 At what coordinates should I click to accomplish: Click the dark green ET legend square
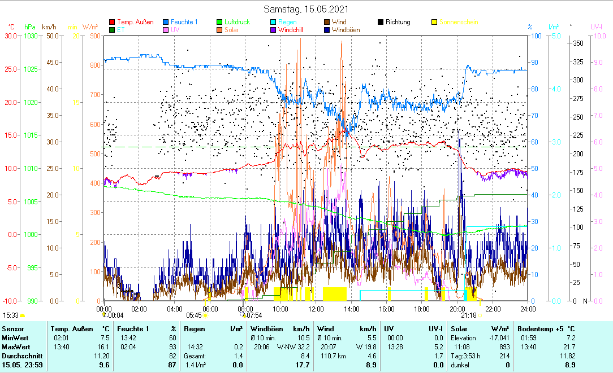(x=111, y=30)
